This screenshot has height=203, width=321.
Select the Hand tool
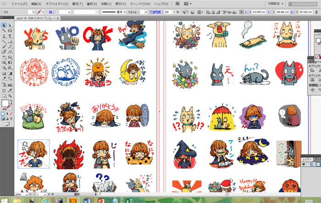pos(4,96)
